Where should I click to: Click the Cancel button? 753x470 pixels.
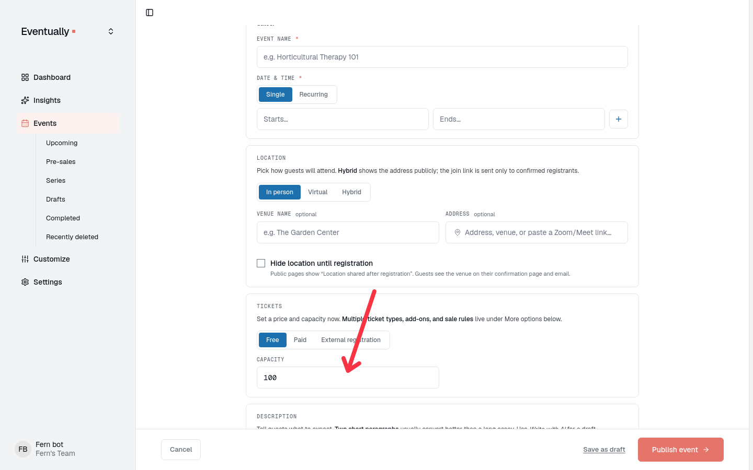tap(181, 450)
